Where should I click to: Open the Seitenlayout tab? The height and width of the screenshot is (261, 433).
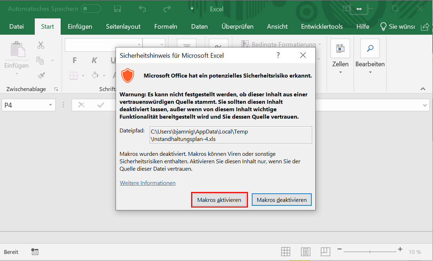pyautogui.click(x=123, y=27)
